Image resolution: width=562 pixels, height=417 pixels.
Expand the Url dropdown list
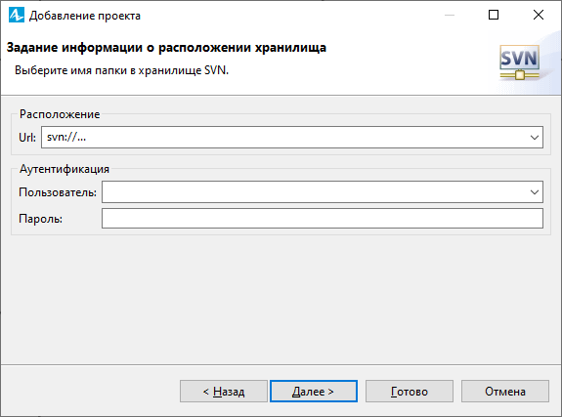coord(535,137)
